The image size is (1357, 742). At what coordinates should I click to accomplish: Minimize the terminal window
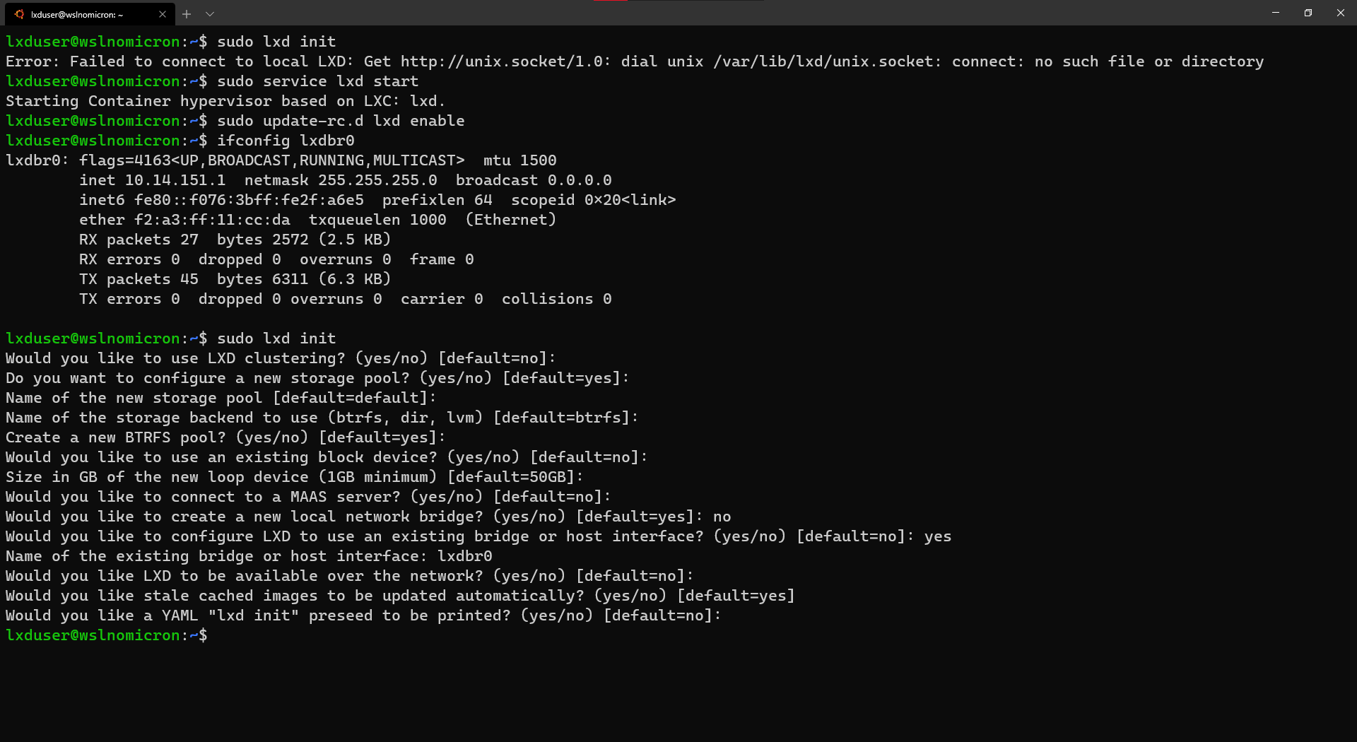(x=1276, y=13)
